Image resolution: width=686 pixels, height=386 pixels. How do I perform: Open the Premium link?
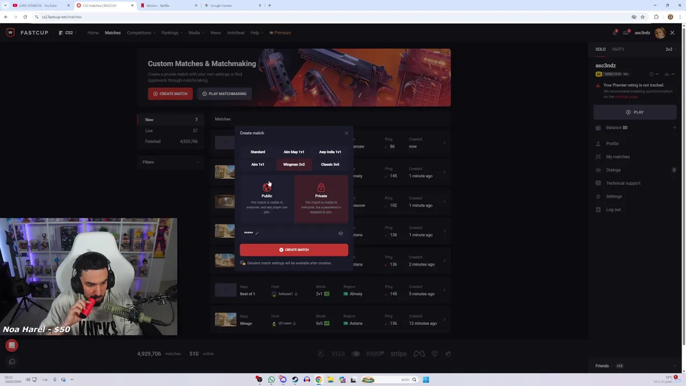click(280, 33)
